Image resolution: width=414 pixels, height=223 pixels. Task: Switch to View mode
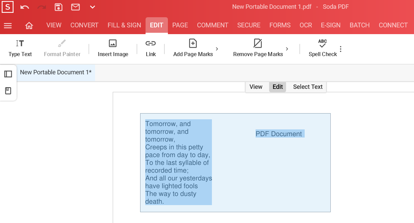click(256, 87)
